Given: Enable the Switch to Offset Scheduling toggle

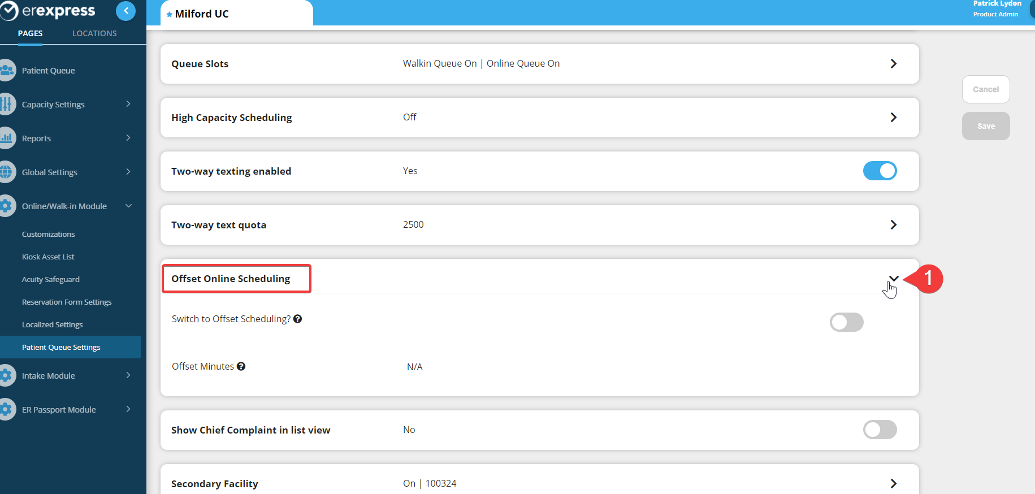Looking at the screenshot, I should 846,322.
